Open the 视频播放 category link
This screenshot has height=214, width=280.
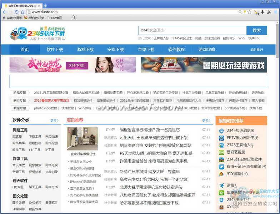click(35, 165)
